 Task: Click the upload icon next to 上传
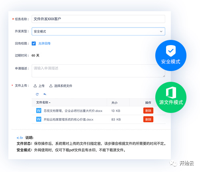[x=35, y=86]
